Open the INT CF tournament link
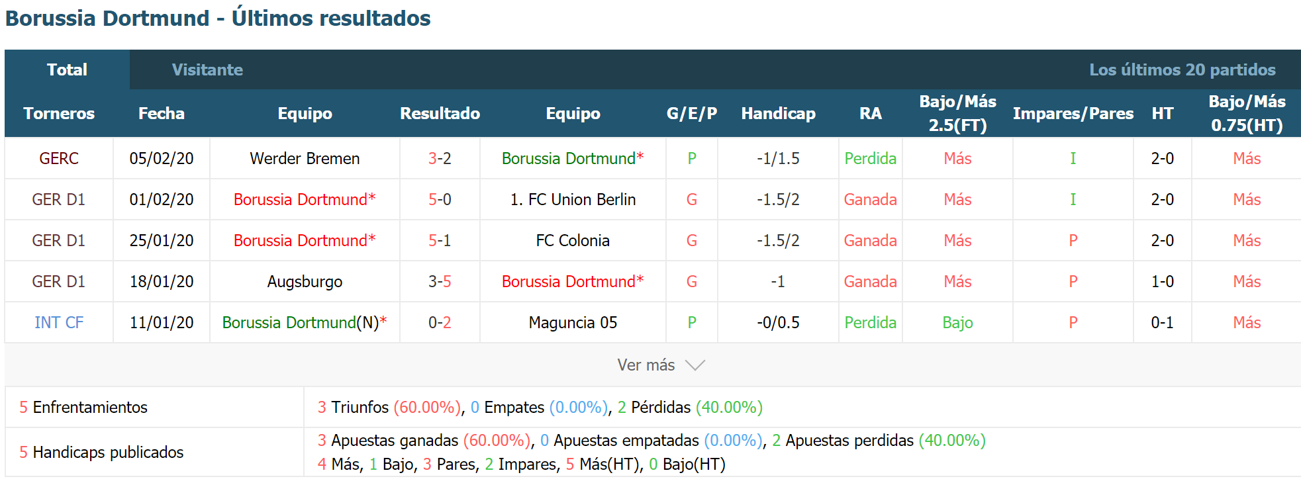Viewport: 1301px width, 485px height. point(59,323)
